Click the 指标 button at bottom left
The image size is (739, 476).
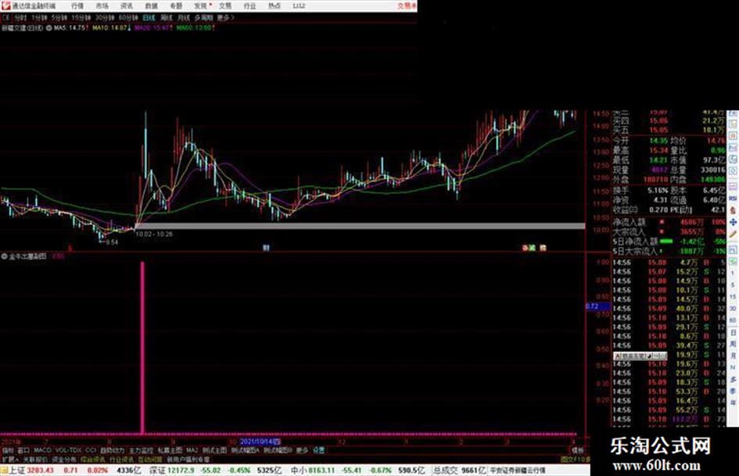pyautogui.click(x=8, y=450)
